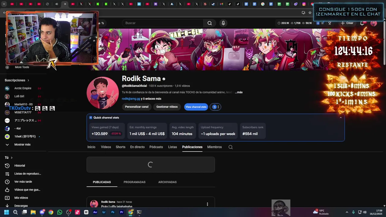Search within channel magnifier icon
386x217 pixels.
230,147
